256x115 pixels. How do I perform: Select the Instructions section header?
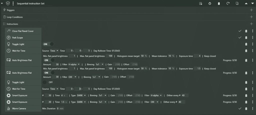coord(12,24)
